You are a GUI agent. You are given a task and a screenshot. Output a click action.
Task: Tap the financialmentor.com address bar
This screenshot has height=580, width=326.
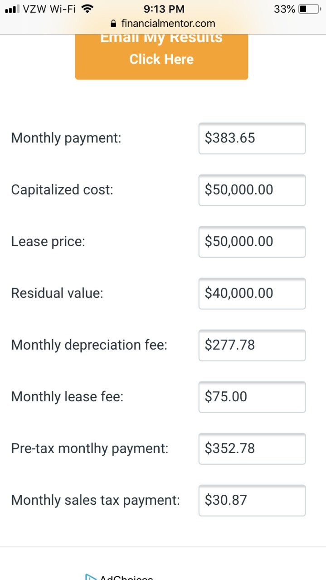tap(163, 24)
